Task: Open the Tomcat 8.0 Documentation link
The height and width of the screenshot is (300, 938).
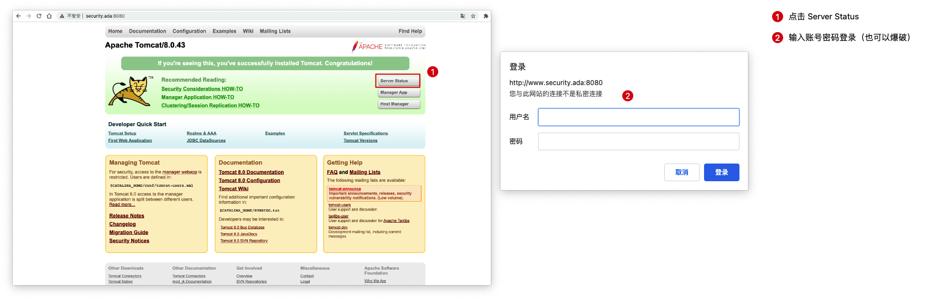Action: pyautogui.click(x=251, y=172)
